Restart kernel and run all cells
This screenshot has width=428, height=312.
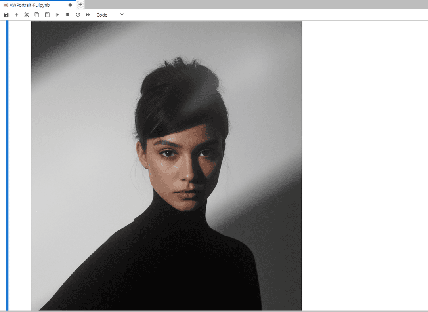point(88,15)
